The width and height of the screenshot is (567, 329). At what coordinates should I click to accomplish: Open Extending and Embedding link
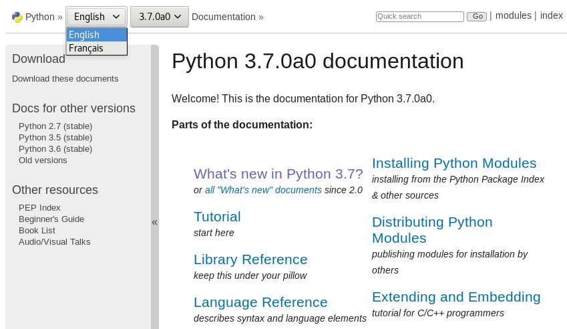456,297
